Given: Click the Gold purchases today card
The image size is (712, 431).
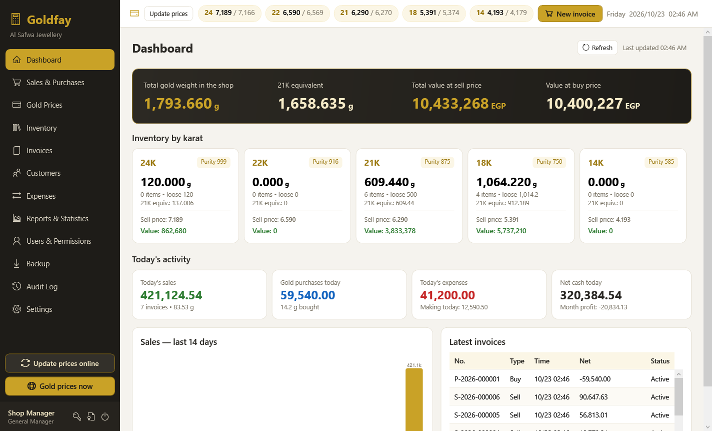Looking at the screenshot, I should pos(339,294).
